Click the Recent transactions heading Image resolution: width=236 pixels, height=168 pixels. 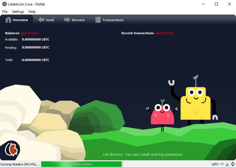click(x=138, y=33)
